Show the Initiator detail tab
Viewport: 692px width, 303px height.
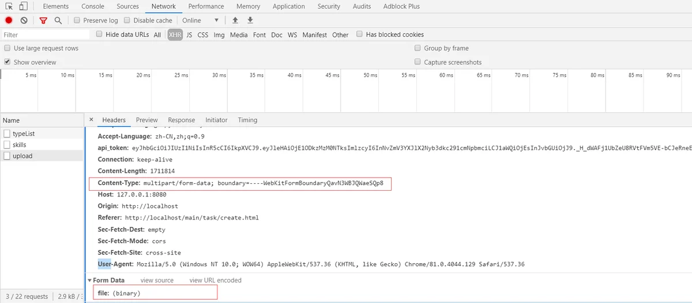click(x=216, y=120)
